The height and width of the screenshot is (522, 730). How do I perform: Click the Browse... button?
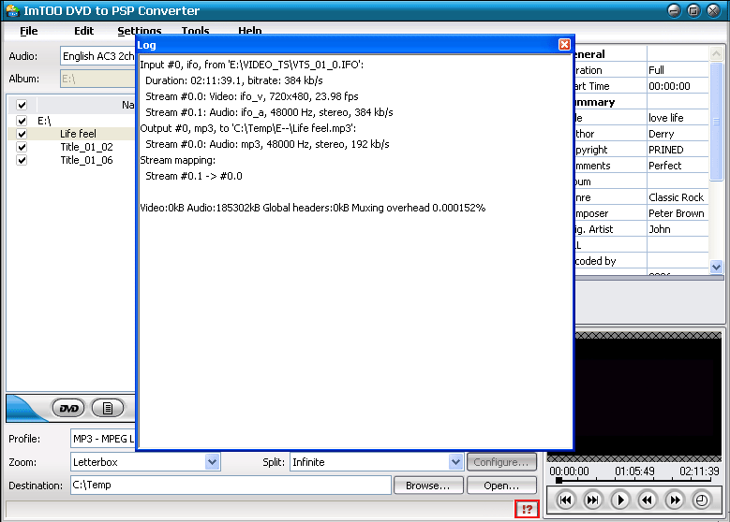tap(428, 486)
